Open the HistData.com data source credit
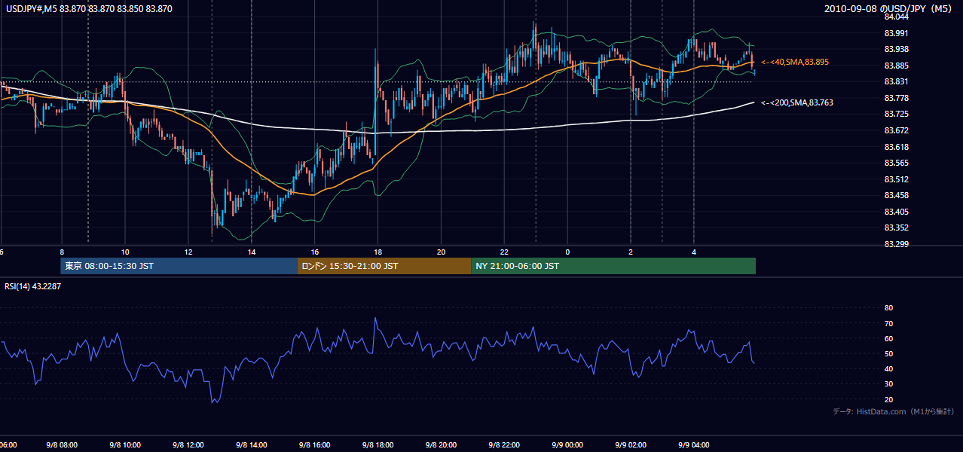This screenshot has width=963, height=452. click(894, 411)
